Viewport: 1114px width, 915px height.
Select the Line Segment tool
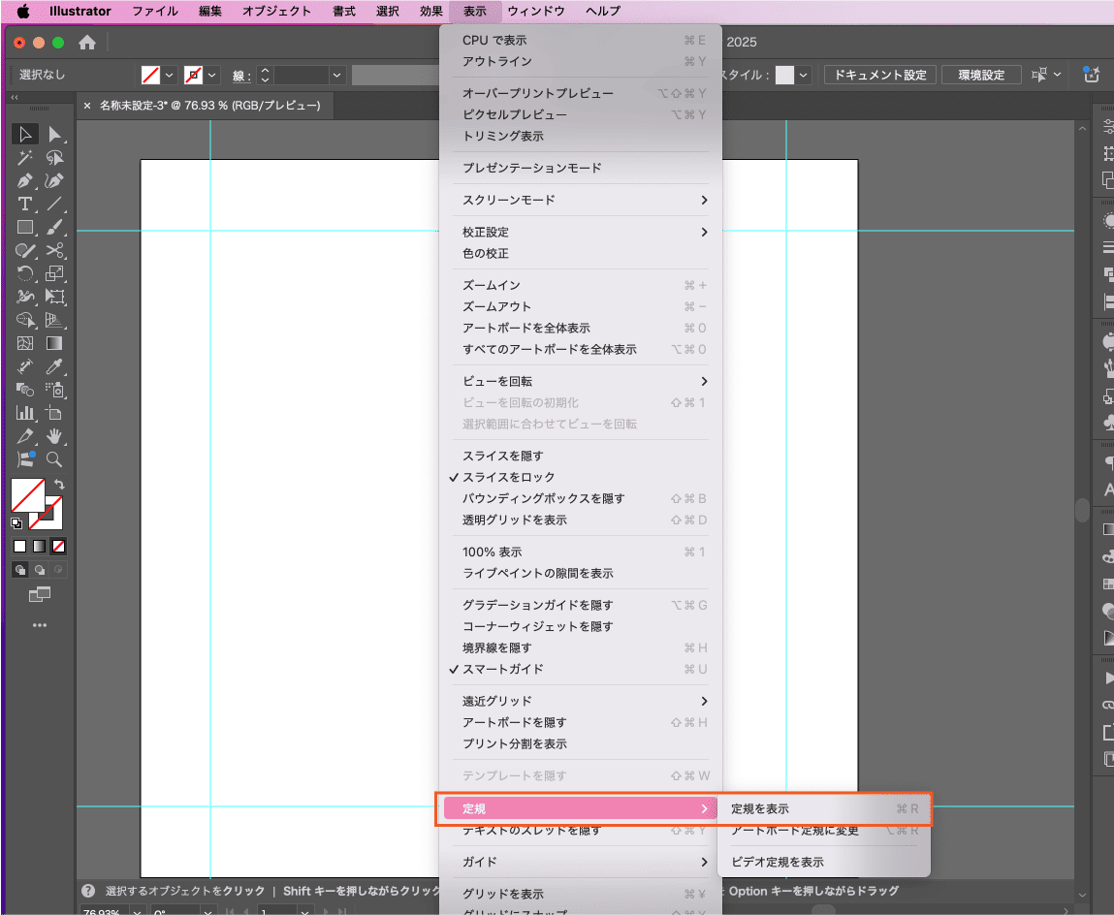coord(54,205)
